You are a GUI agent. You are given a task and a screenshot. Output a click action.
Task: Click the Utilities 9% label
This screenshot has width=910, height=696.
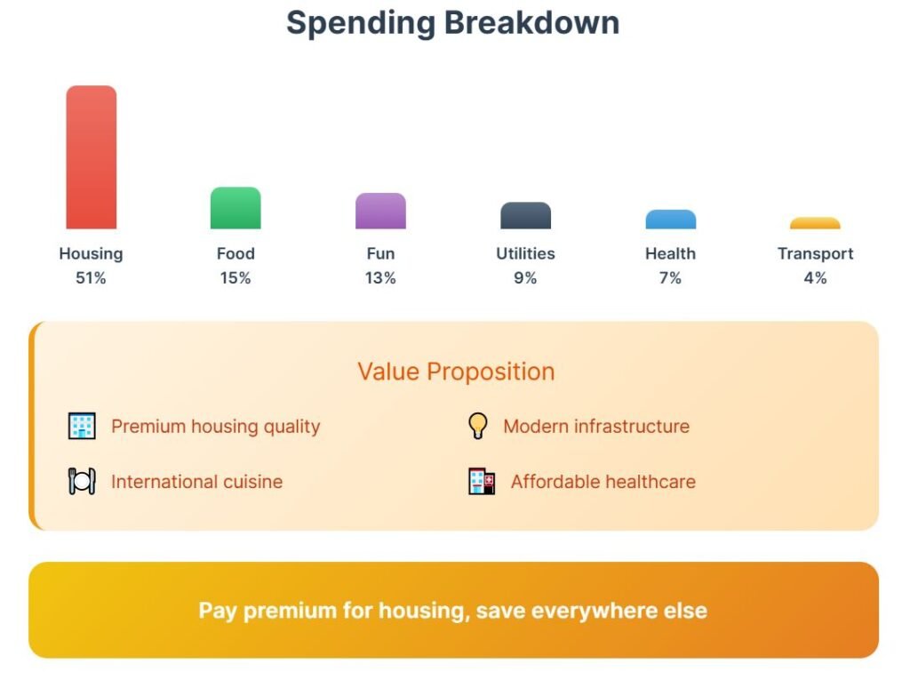pyautogui.click(x=525, y=265)
